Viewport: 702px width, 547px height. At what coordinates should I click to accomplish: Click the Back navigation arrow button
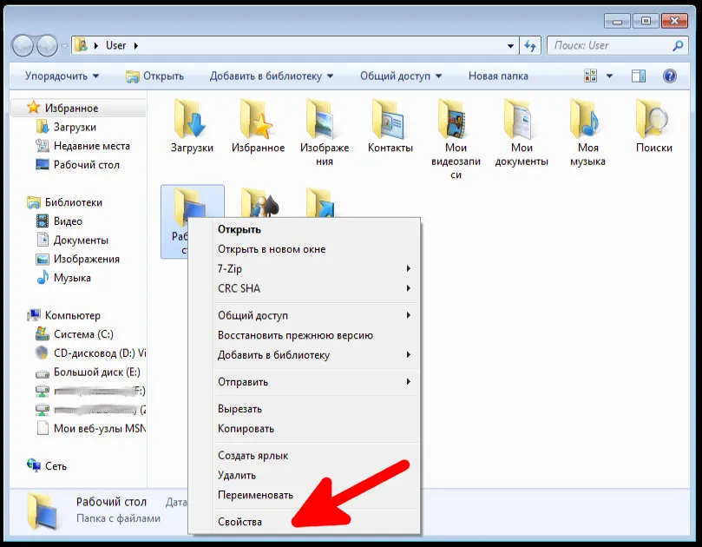(x=23, y=45)
